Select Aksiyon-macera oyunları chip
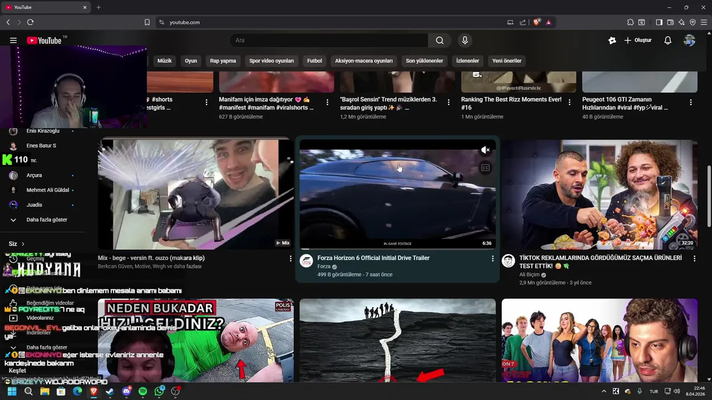 pyautogui.click(x=364, y=61)
